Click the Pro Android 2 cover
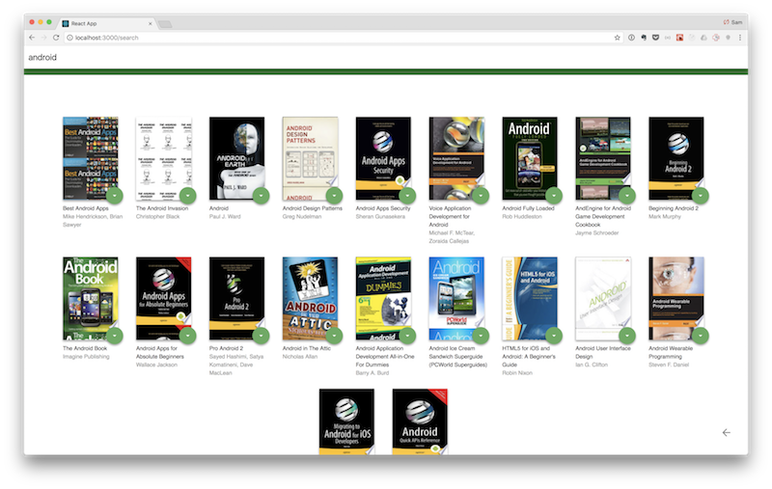 pos(236,299)
